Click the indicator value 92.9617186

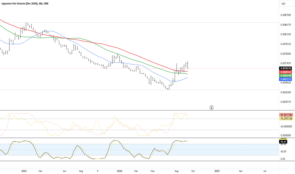286,115
